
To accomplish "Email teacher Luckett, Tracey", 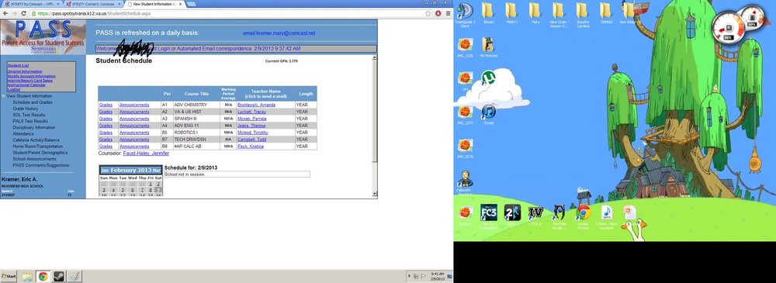I will click(x=252, y=112).
